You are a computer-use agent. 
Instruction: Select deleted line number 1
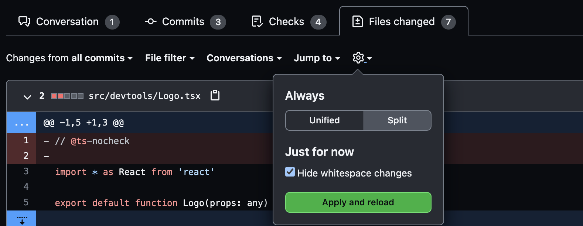21,140
